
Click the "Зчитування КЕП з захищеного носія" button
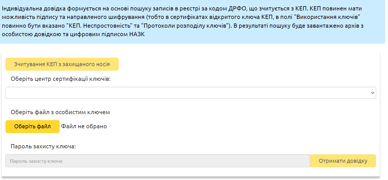pyautogui.click(x=62, y=64)
